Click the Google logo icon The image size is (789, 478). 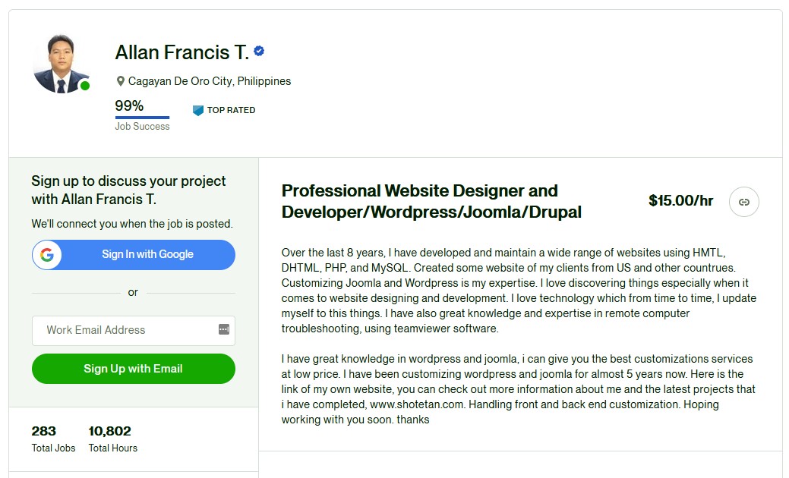[47, 255]
